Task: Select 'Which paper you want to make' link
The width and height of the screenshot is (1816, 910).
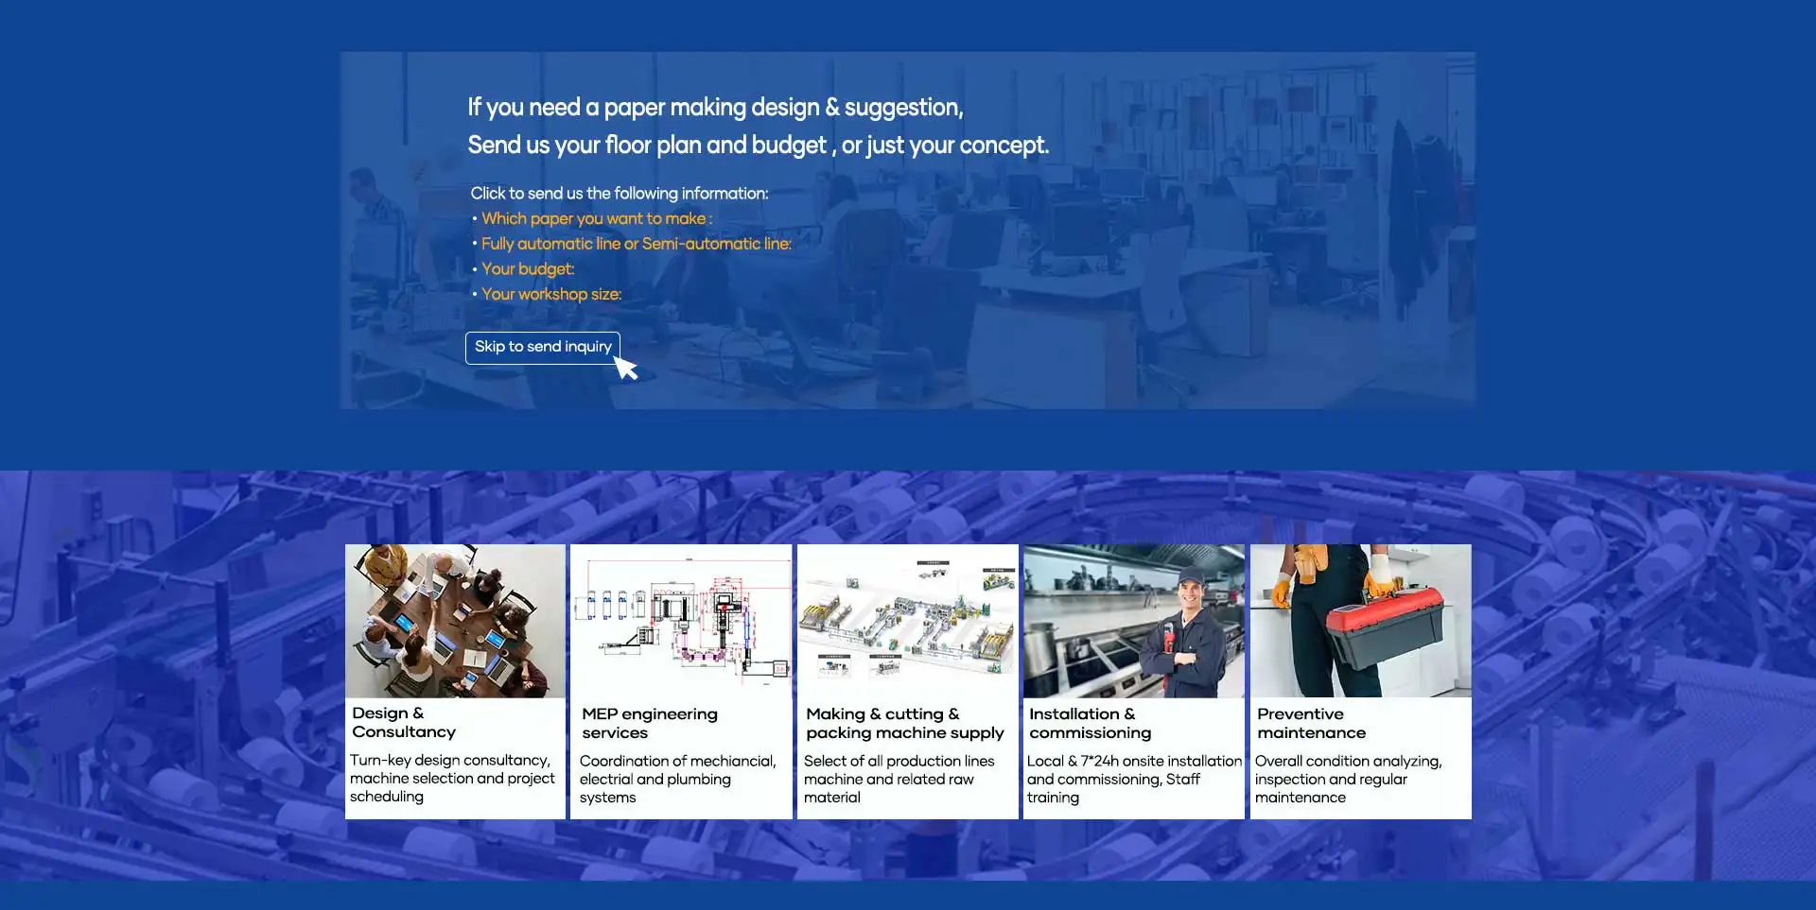Action: tap(595, 218)
